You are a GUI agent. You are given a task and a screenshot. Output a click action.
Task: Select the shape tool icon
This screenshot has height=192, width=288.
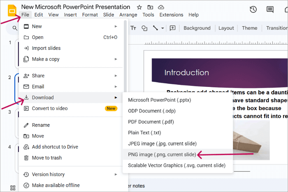click(144, 28)
